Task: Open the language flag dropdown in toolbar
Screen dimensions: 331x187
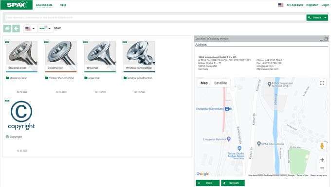Action: click(x=30, y=29)
